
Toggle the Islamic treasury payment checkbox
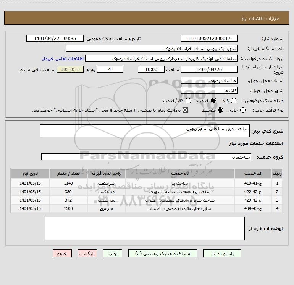pyautogui.click(x=185, y=110)
